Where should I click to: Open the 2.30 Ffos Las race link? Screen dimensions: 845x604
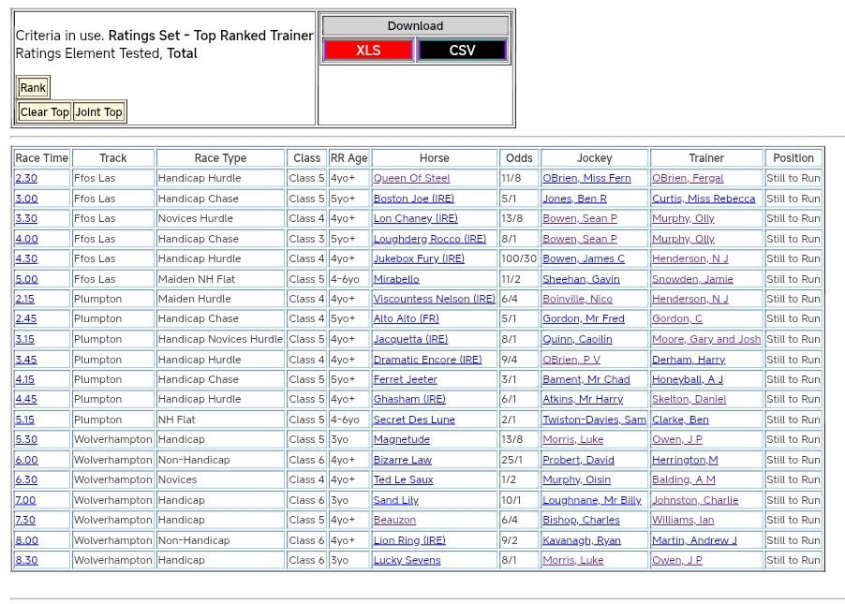[26, 178]
